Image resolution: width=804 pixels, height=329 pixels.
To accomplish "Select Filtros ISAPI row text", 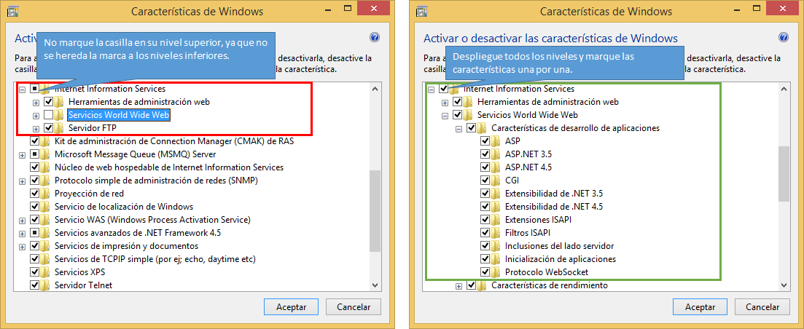I will [x=528, y=233].
